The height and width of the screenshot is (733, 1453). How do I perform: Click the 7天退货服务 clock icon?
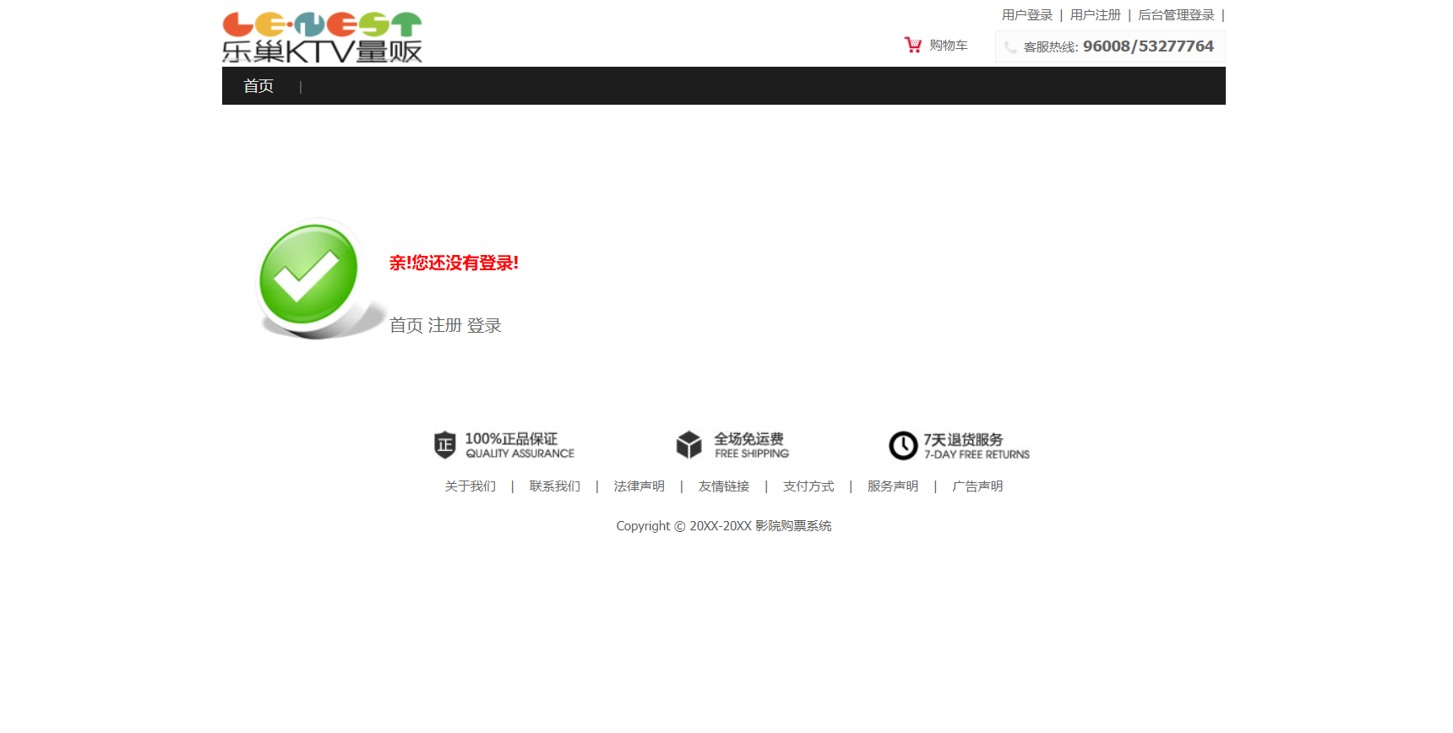(x=903, y=445)
